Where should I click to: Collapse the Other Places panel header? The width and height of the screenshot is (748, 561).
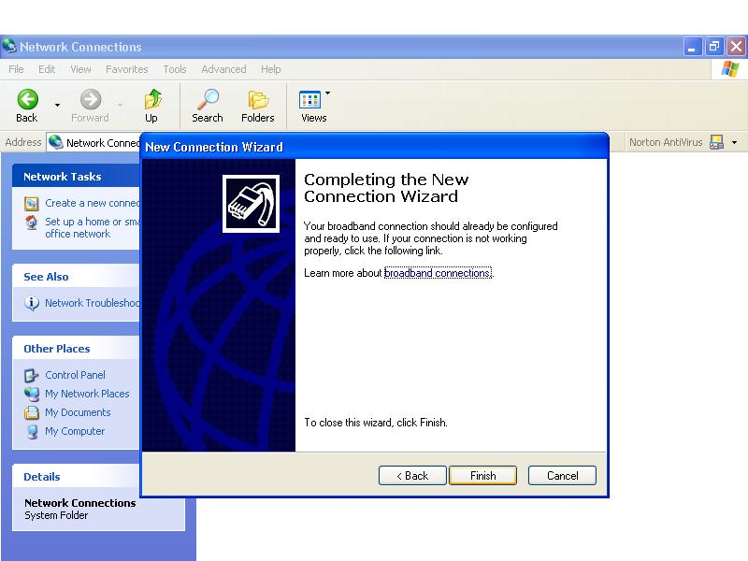tap(77, 348)
